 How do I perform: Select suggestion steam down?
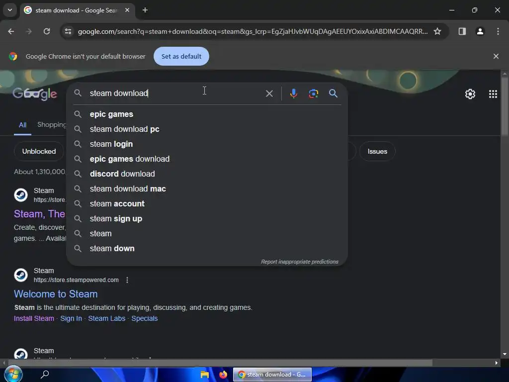[x=207, y=249]
